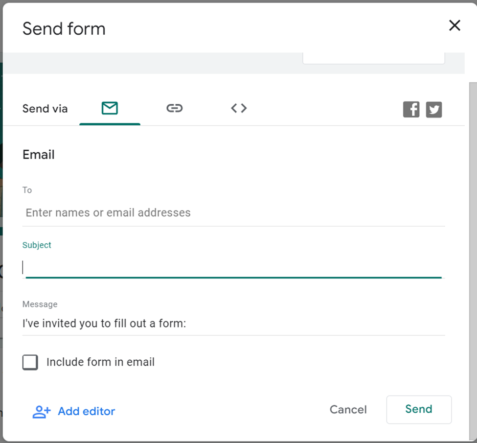This screenshot has width=477, height=443.
Task: Close the Send form dialog
Action: point(454,25)
